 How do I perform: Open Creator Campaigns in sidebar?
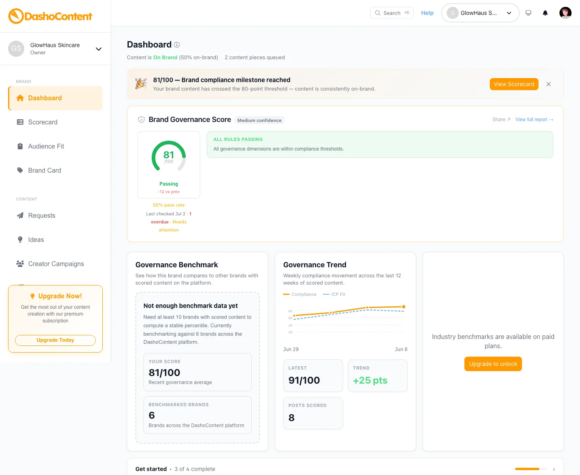point(56,264)
